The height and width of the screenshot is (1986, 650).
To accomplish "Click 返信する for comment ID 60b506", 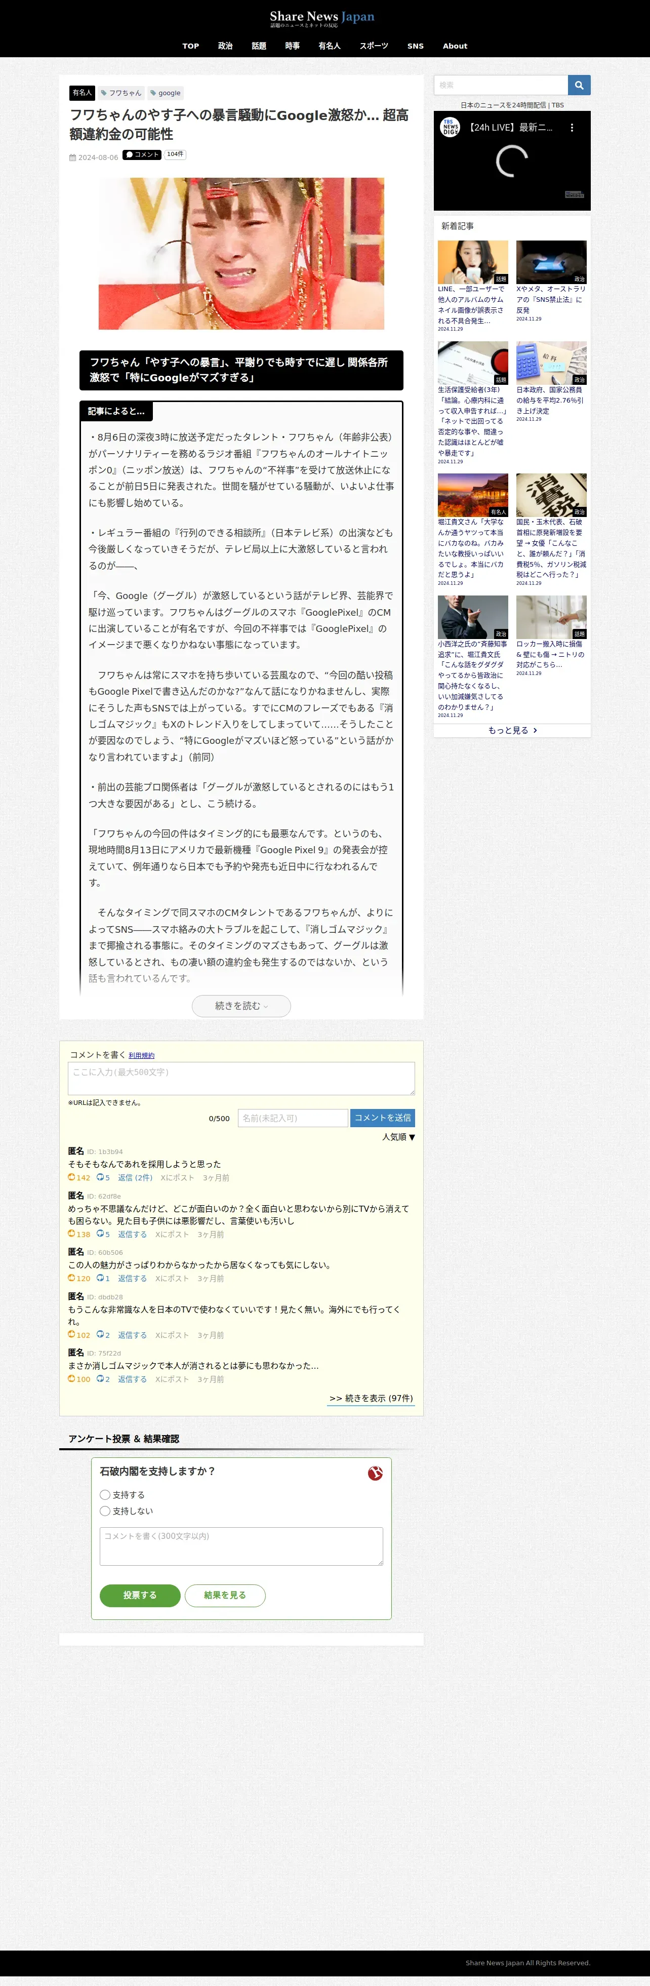I will click(132, 1278).
